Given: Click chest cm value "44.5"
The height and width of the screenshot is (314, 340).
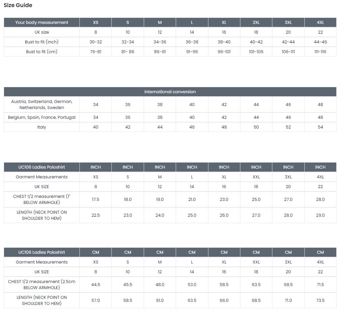Looking at the screenshot, I should (x=96, y=284).
